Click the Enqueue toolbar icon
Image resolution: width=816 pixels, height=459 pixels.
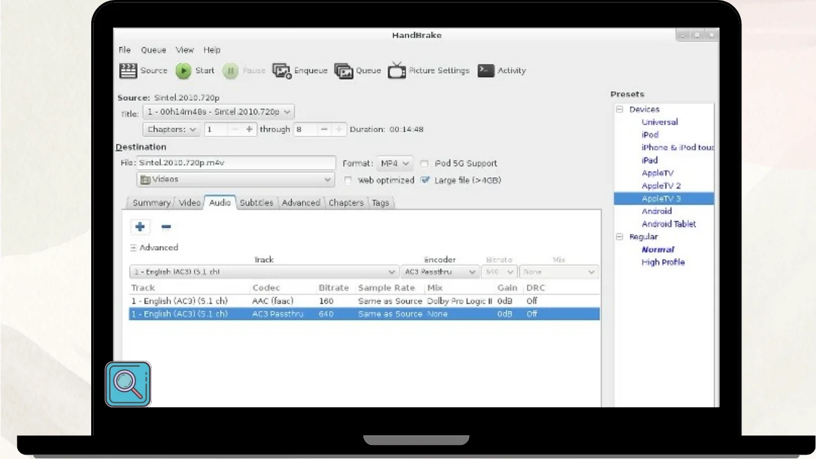[281, 71]
